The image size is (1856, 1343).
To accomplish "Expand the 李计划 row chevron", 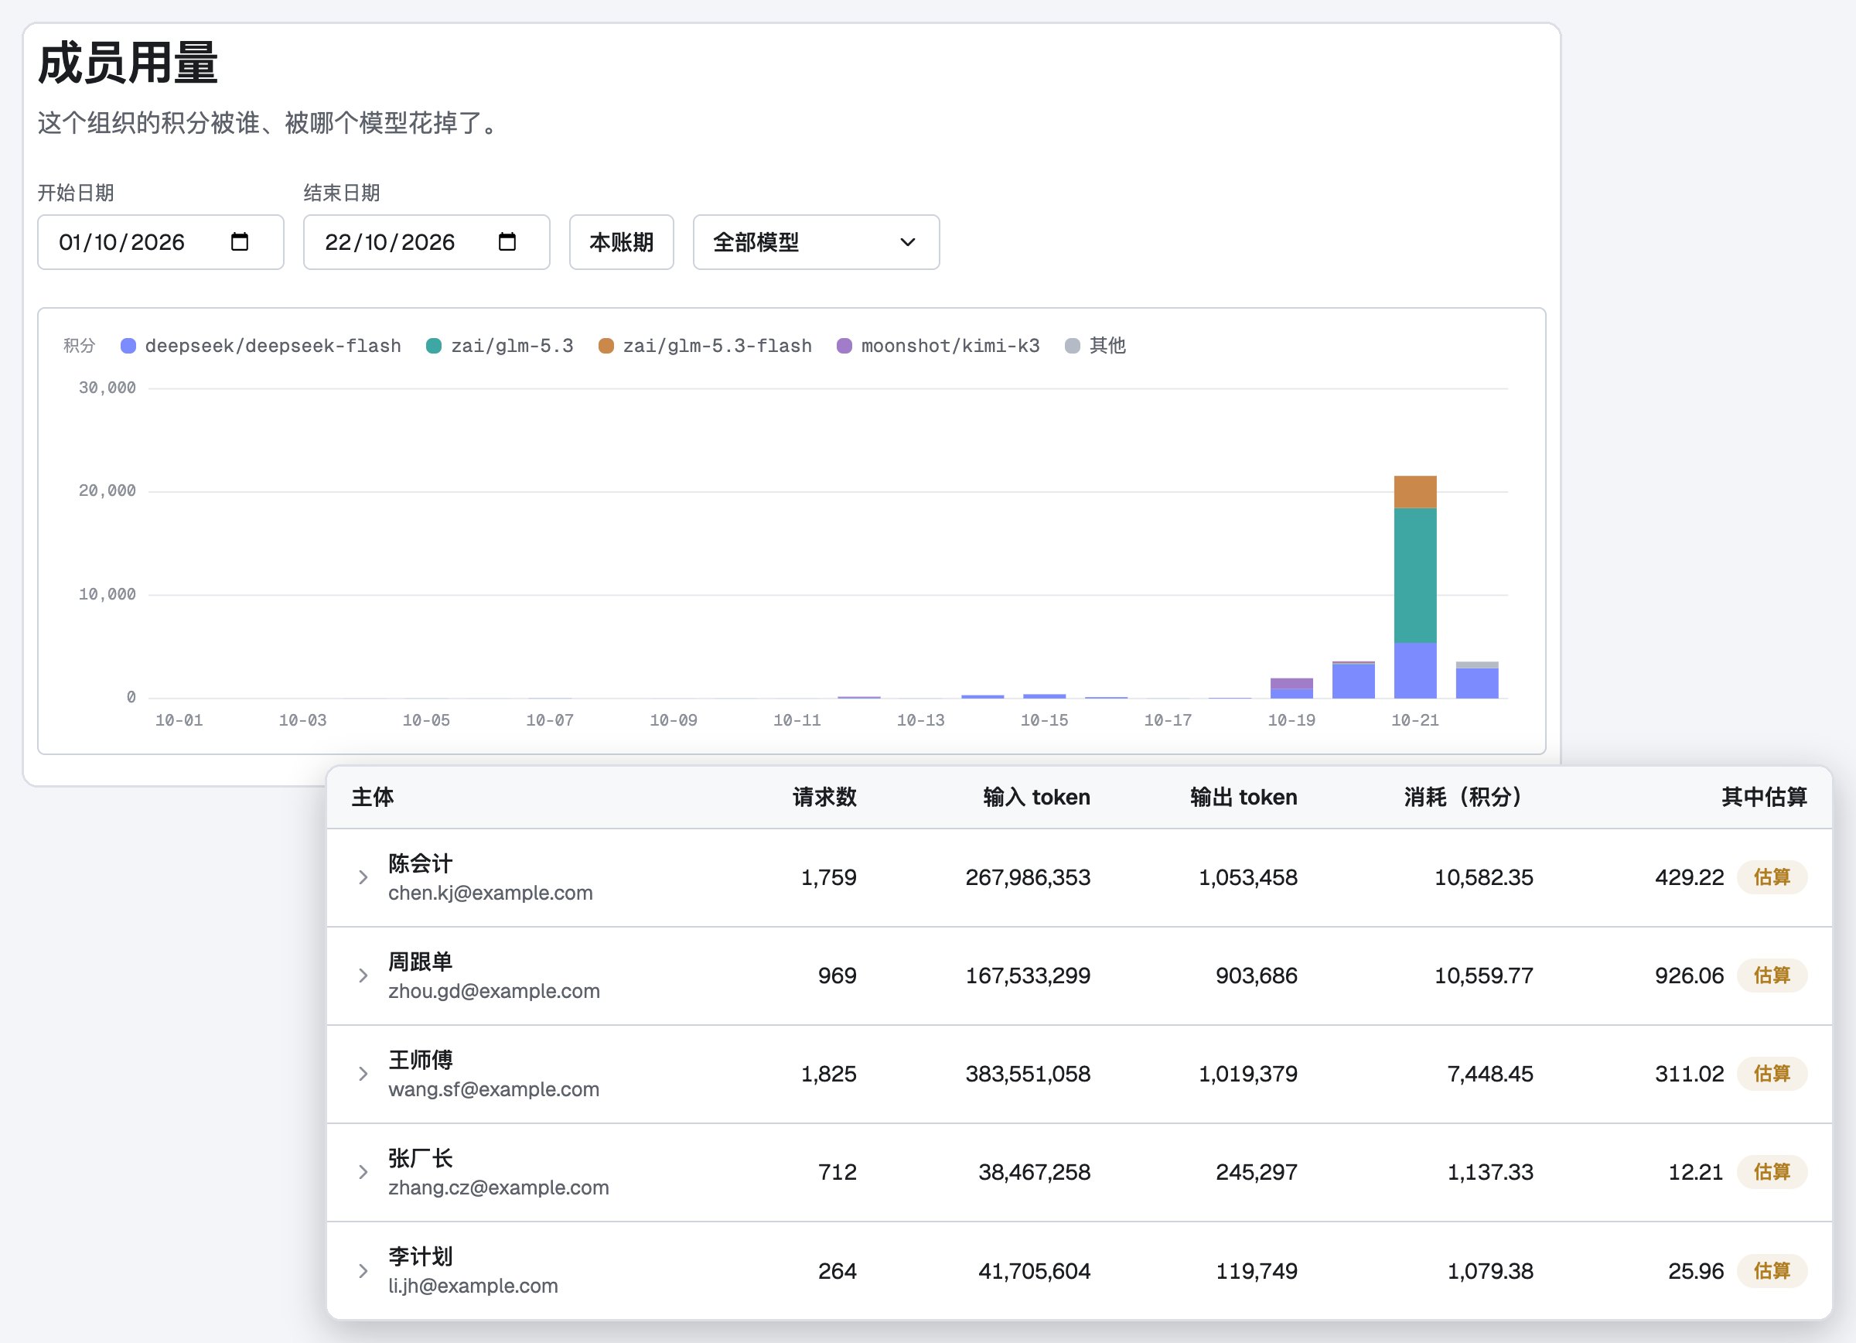I will coord(363,1271).
